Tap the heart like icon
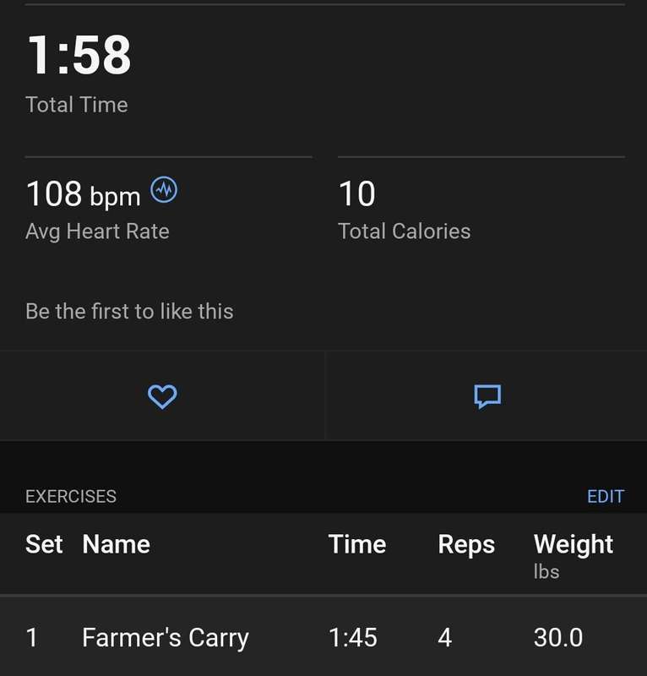 pos(162,396)
